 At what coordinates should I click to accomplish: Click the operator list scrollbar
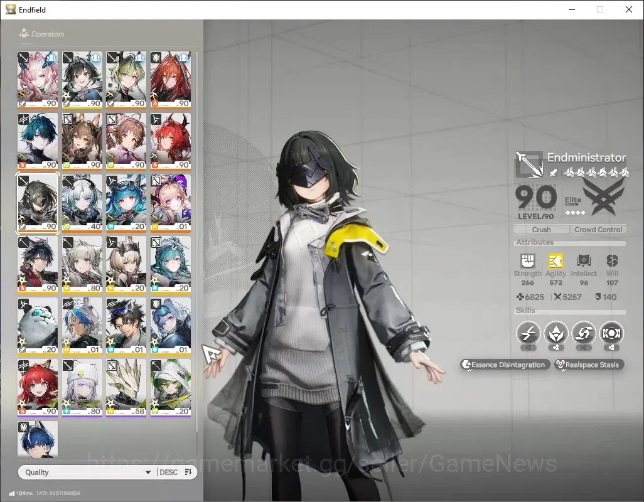coord(197,242)
